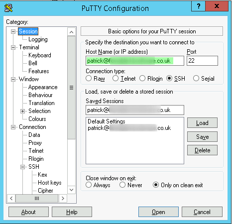The height and width of the screenshot is (224, 232).
Task: Cancel the PuTTY Configuration dialog
Action: coord(202,212)
